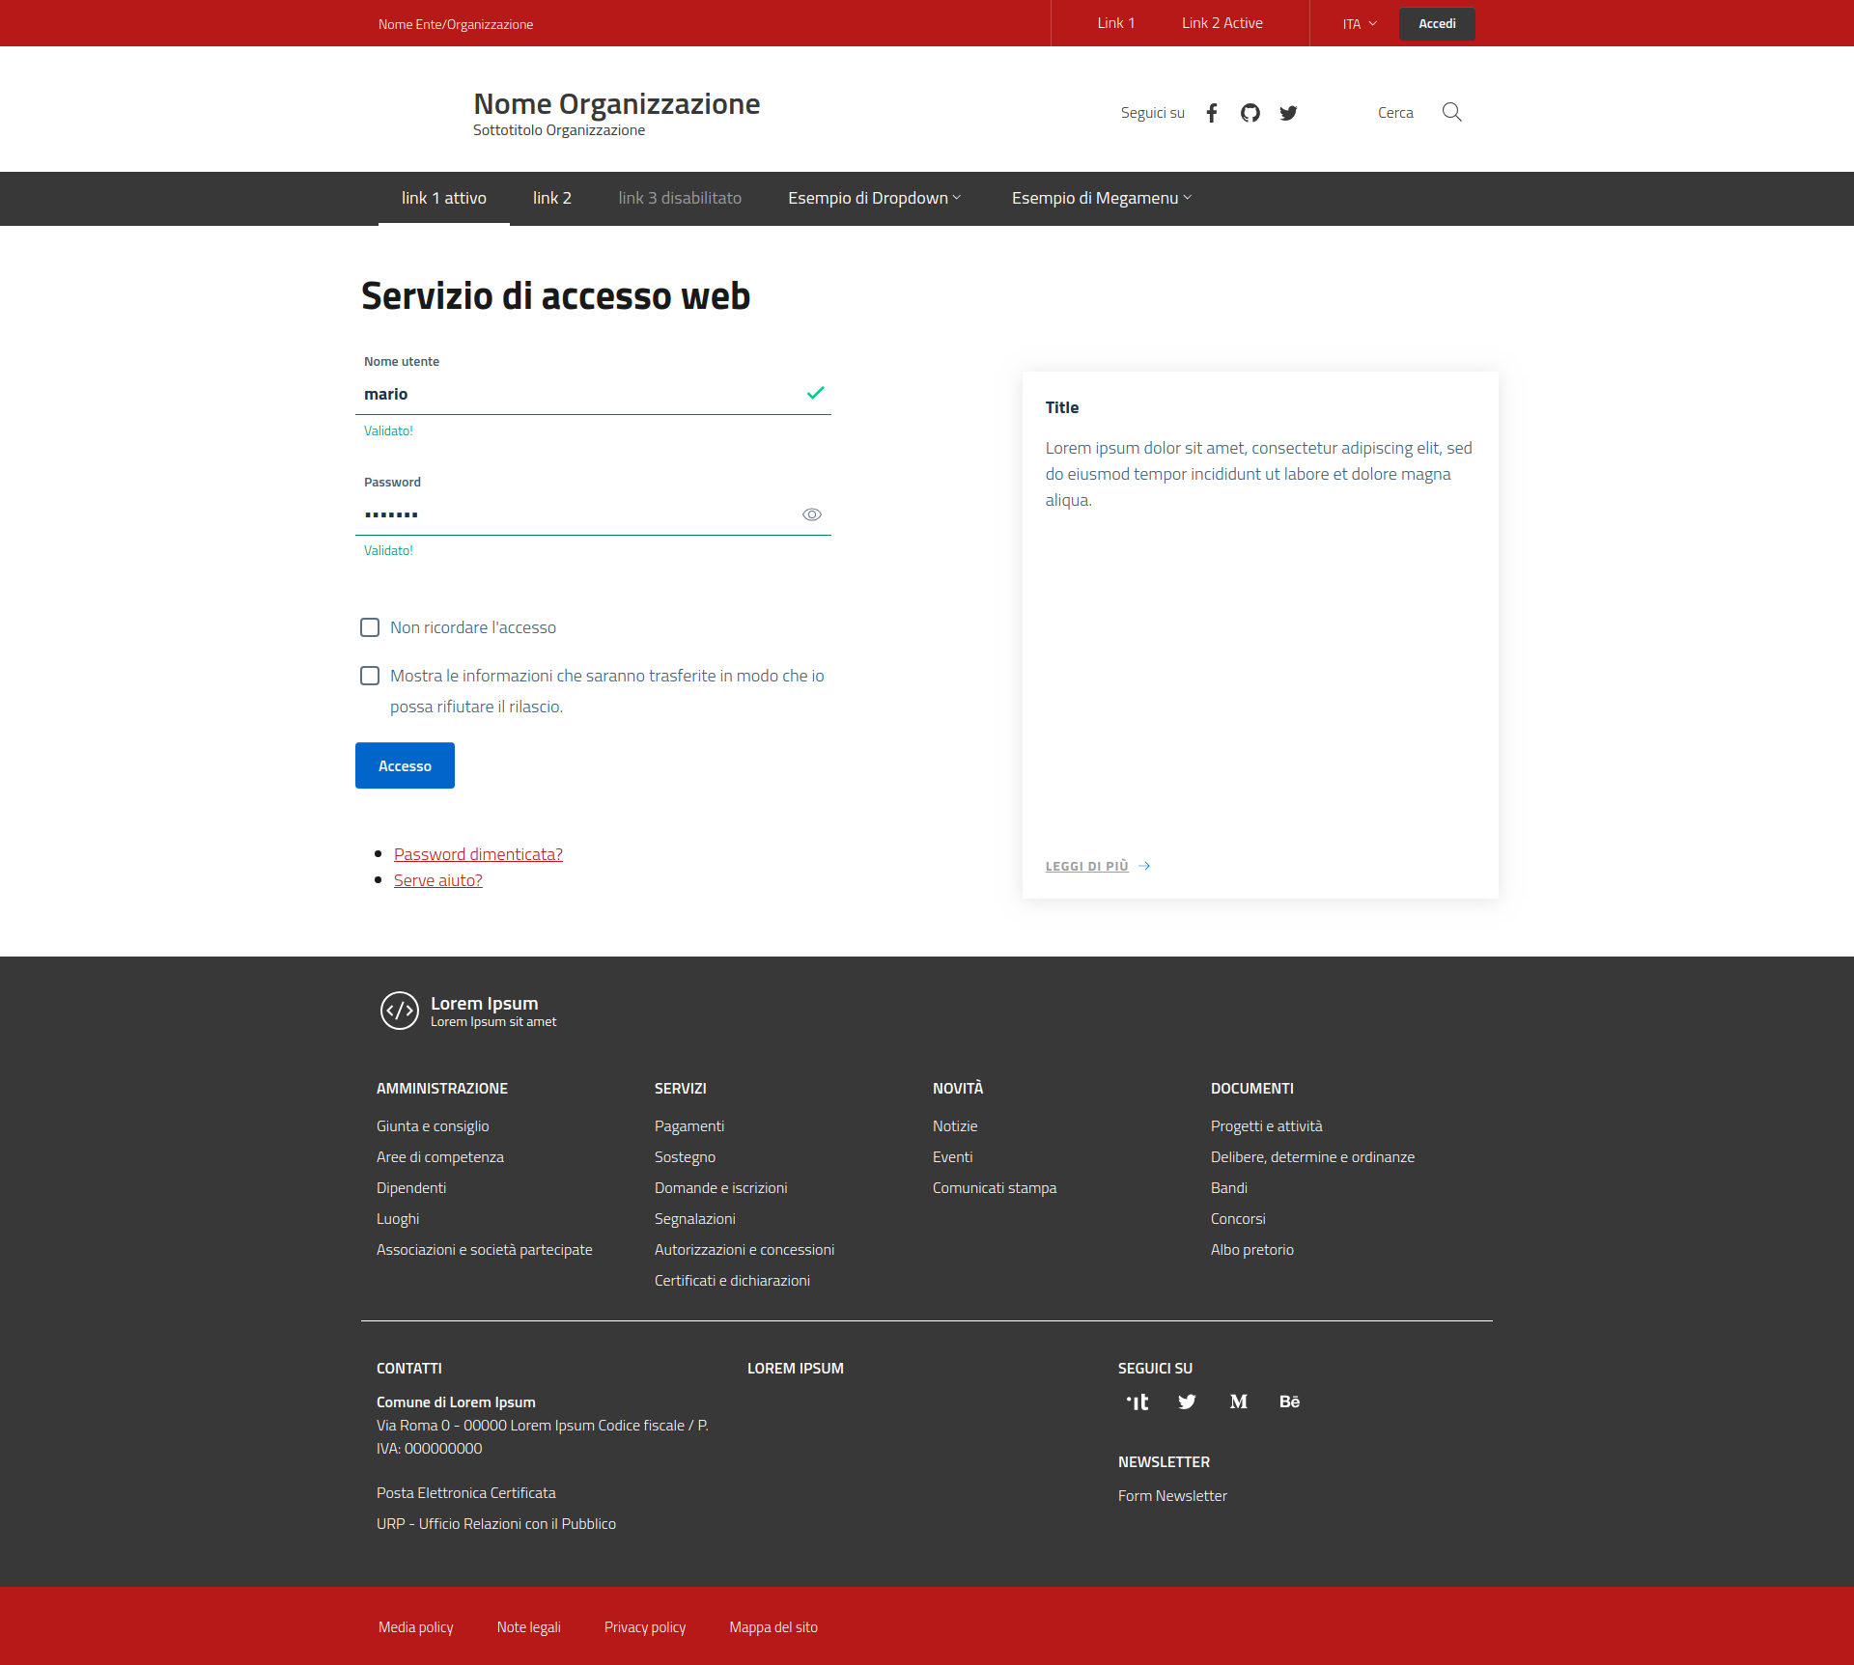Select link 2 in navigation bar
The image size is (1854, 1665).
[552, 198]
